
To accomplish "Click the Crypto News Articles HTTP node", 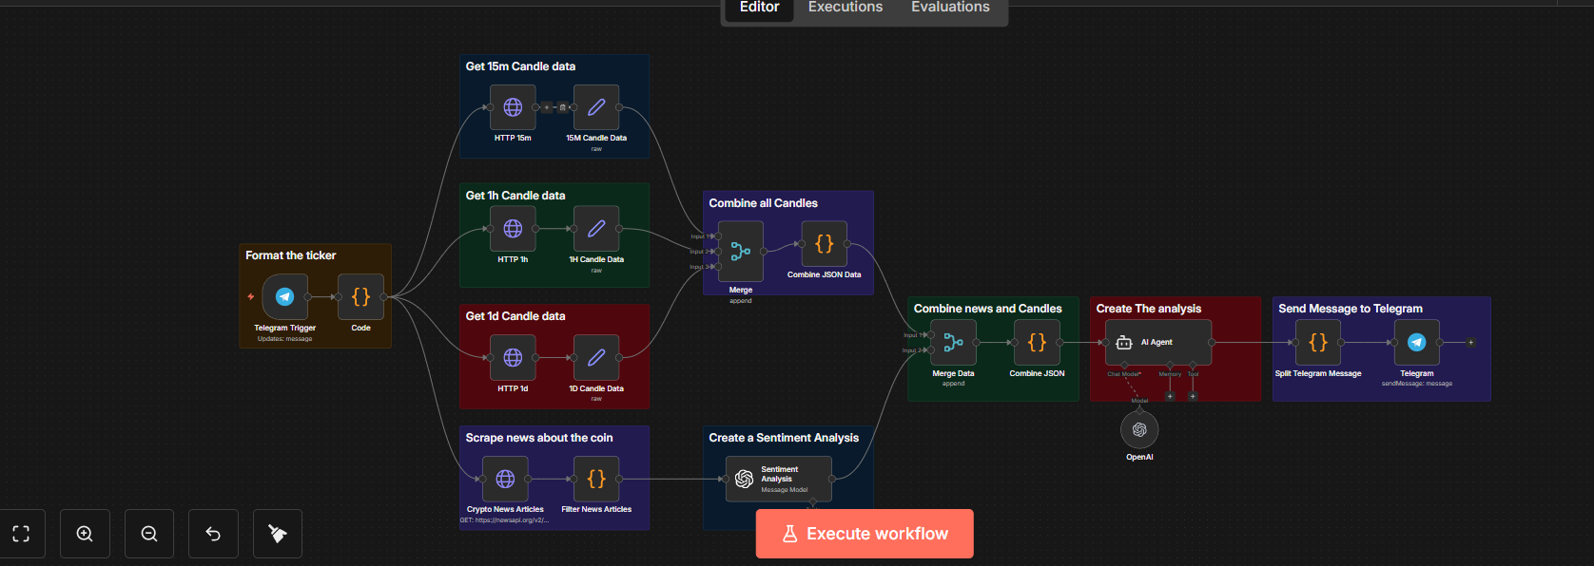I will pos(505,480).
